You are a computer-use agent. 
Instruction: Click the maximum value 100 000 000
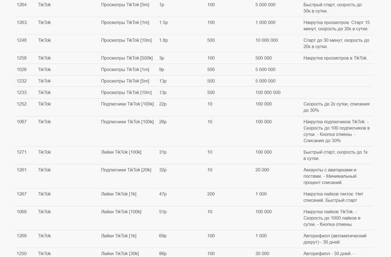(x=267, y=93)
